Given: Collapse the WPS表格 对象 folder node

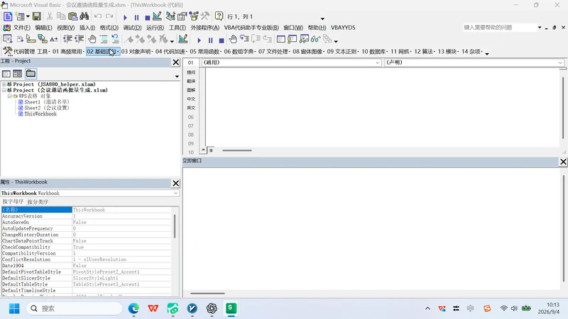Looking at the screenshot, I should click(x=10, y=96).
